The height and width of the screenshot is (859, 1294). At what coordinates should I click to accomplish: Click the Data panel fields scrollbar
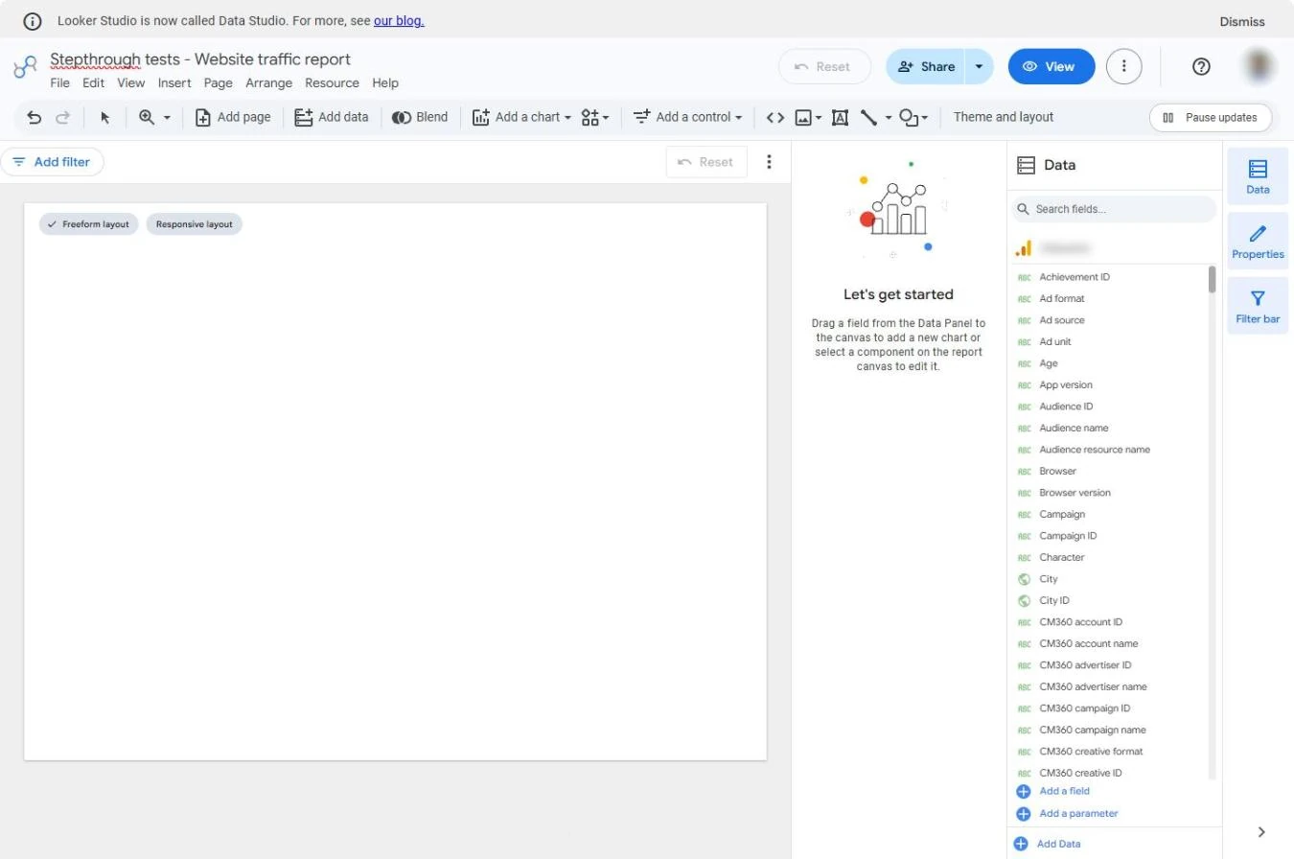tap(1212, 280)
